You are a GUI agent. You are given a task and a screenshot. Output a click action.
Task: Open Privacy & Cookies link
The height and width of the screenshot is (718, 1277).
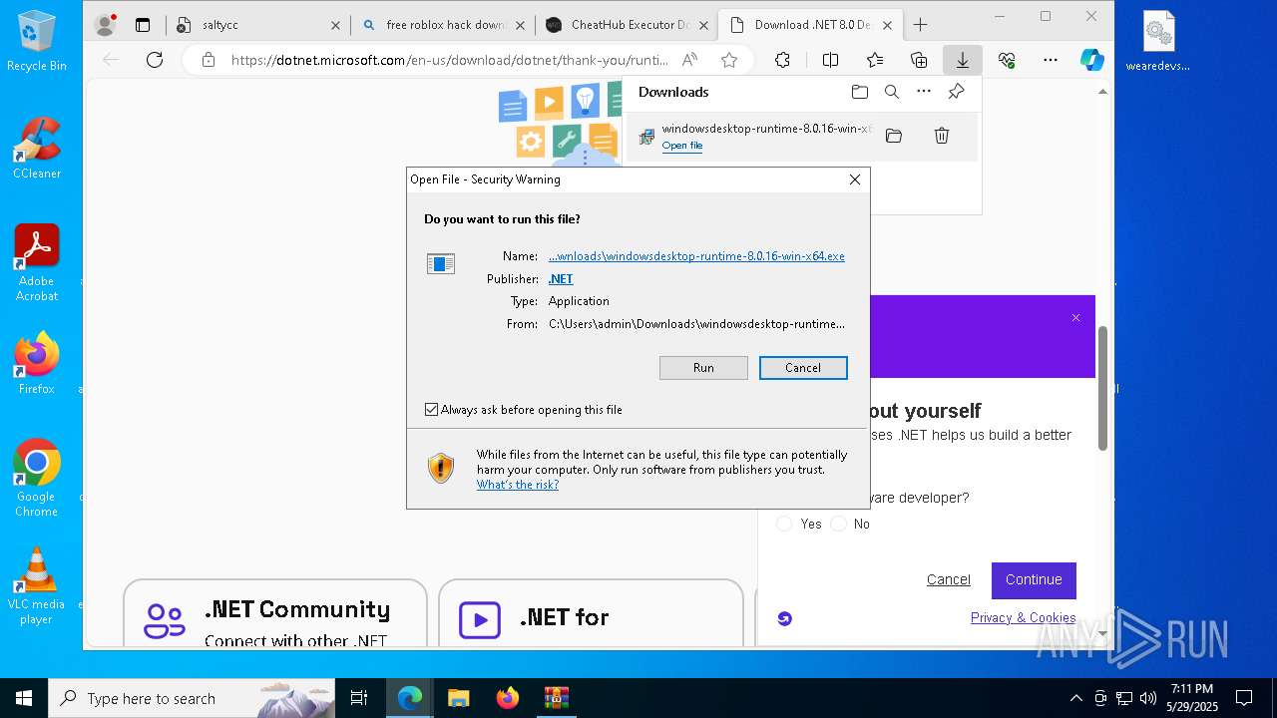click(1023, 618)
